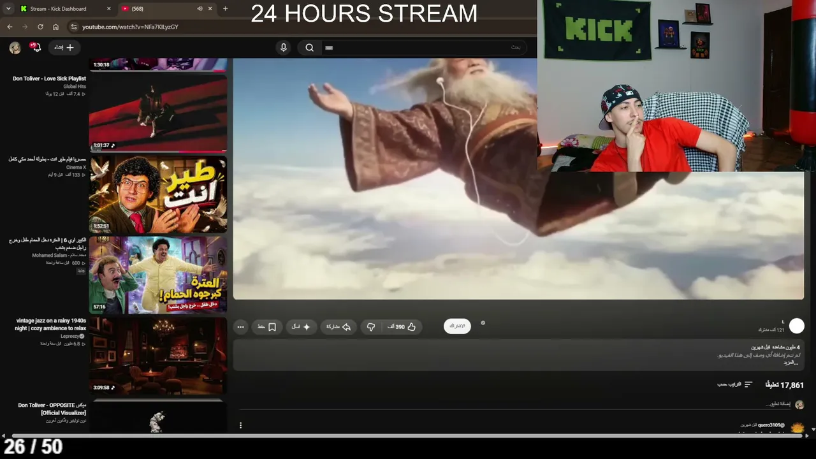Click the add a comment field
Viewport: 816px width, 459px height.
(777, 404)
